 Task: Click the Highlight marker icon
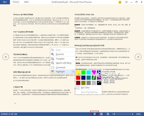pyautogui.click(x=52, y=71)
